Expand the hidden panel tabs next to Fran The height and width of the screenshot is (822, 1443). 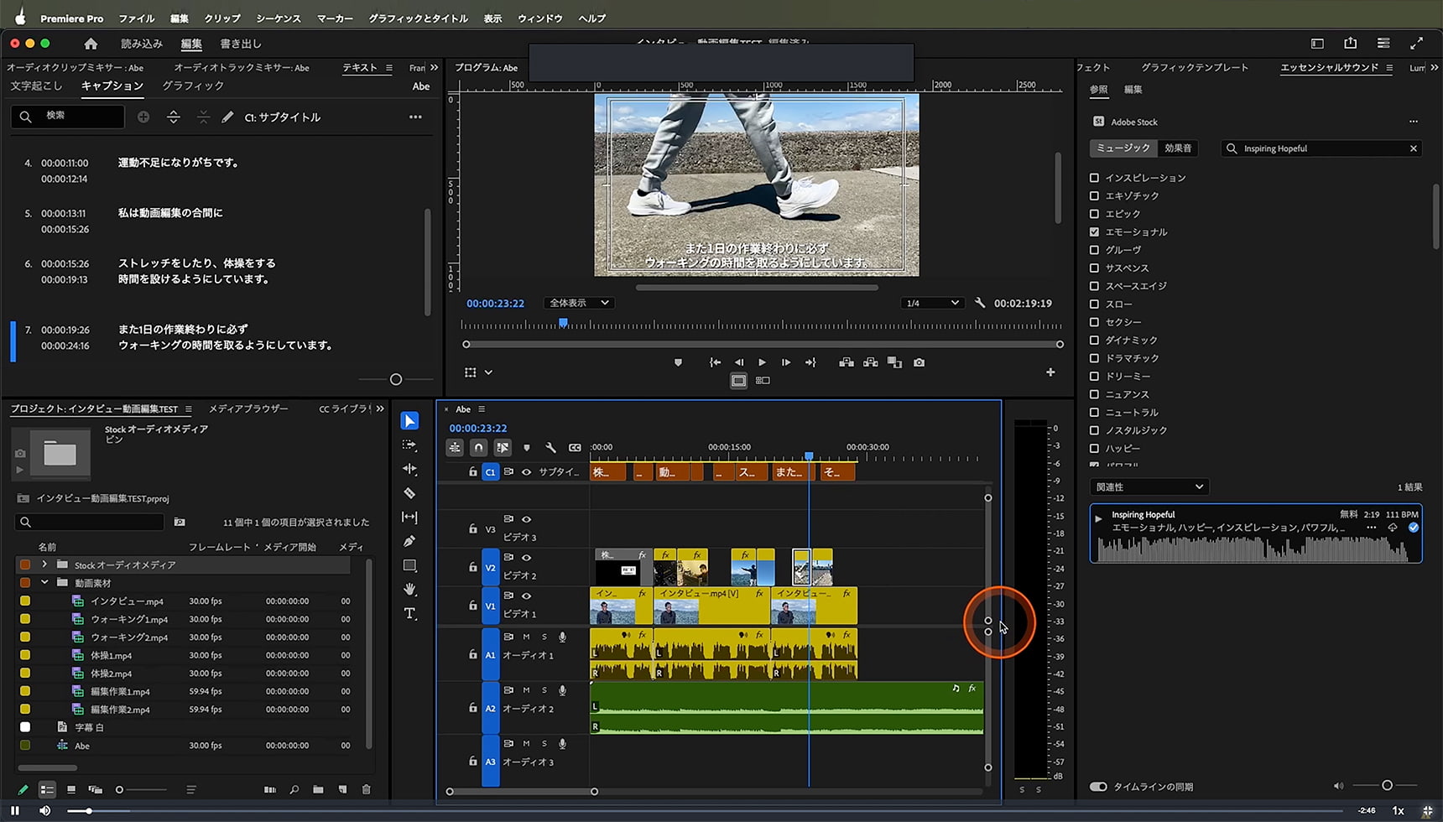[434, 67]
